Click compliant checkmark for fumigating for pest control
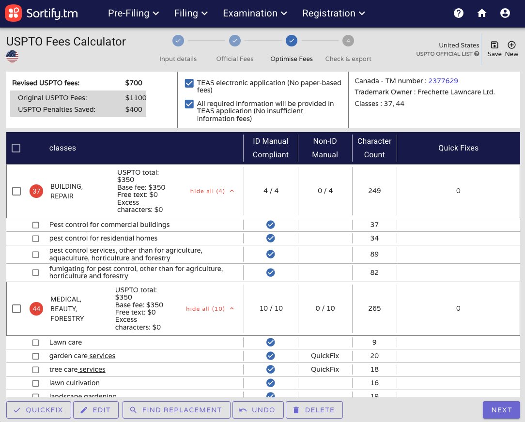Screen dimensions: 525x422 [x=271, y=272]
